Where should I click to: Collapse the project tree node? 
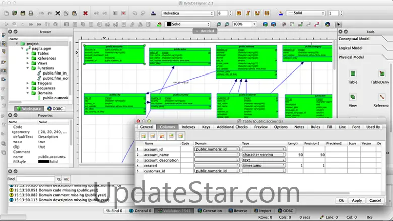pos(17,44)
